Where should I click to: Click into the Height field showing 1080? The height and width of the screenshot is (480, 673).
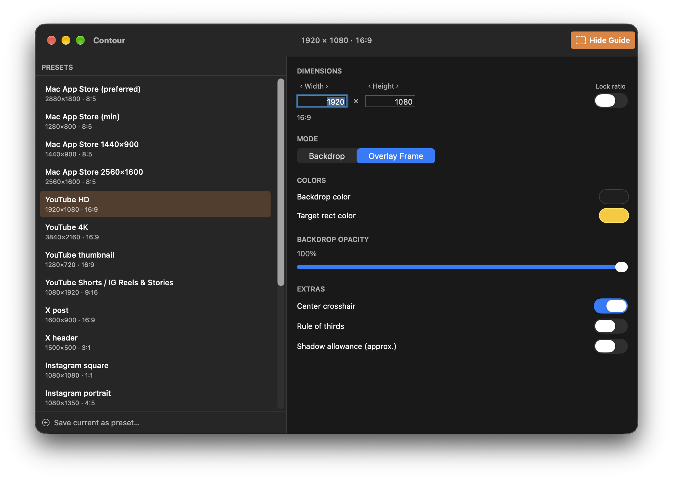pos(390,101)
